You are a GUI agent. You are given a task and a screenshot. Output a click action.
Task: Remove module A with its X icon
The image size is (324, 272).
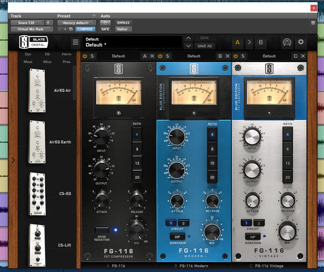152,56
